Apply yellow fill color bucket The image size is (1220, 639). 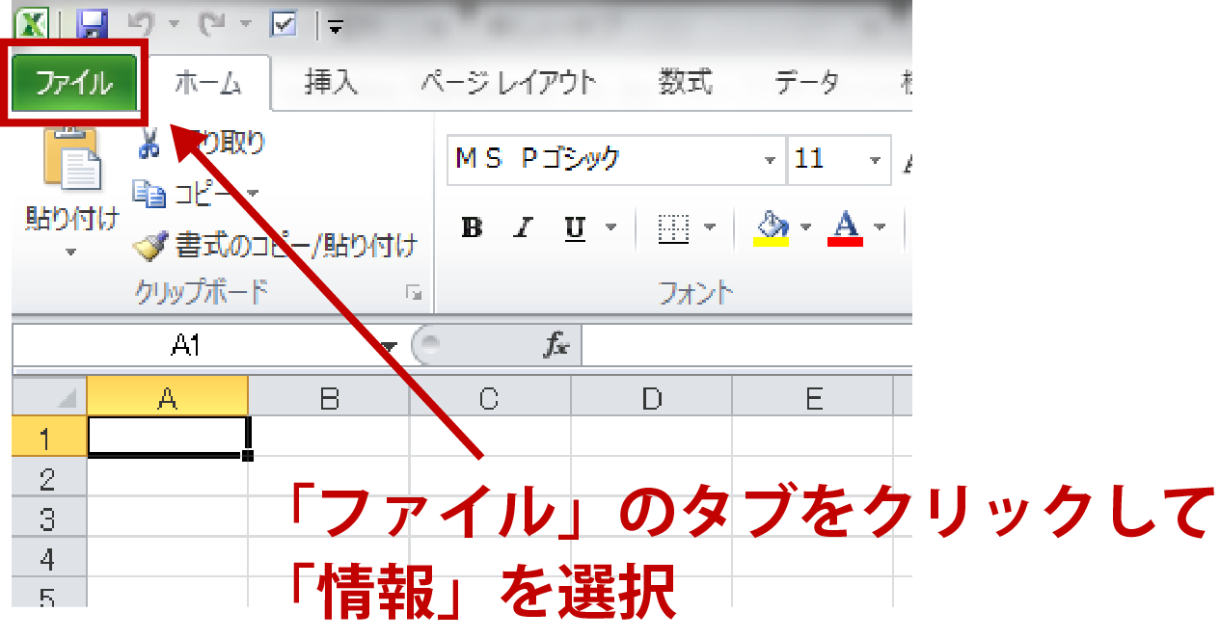pyautogui.click(x=772, y=227)
